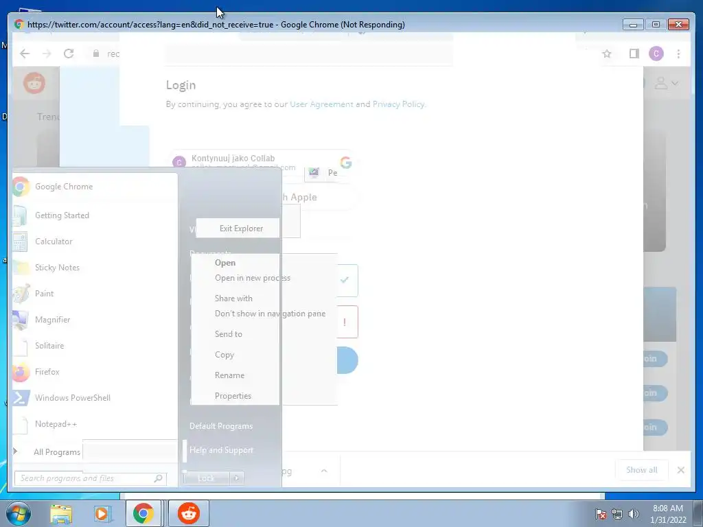Expand download item chevron menu
Screen dimensions: 703x527
pyautogui.click(x=324, y=471)
